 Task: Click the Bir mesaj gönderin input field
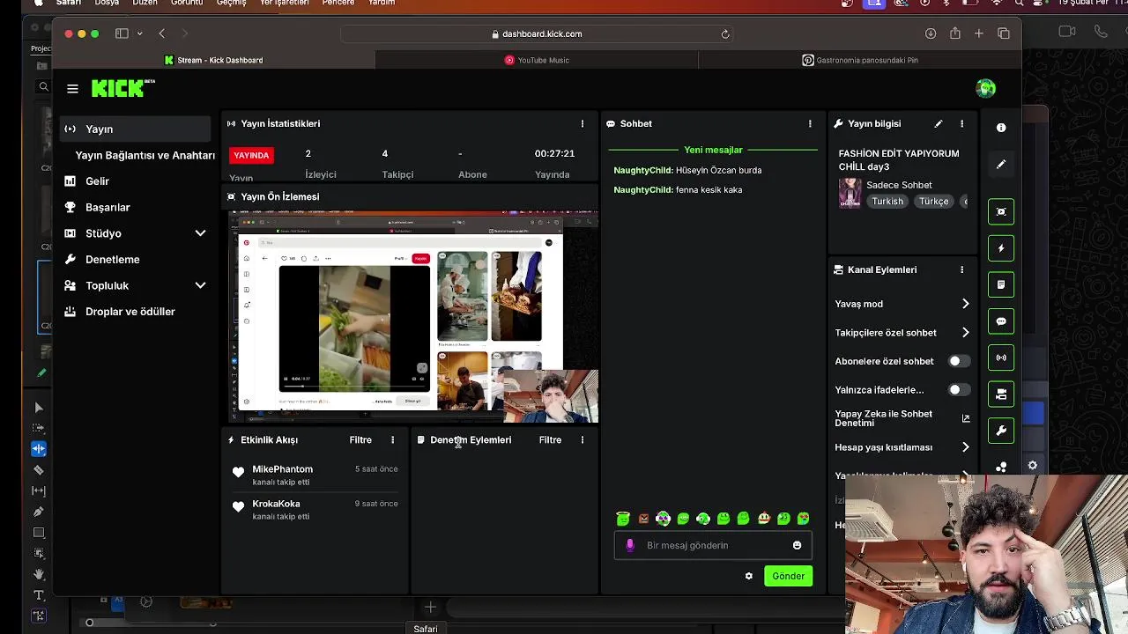click(712, 545)
